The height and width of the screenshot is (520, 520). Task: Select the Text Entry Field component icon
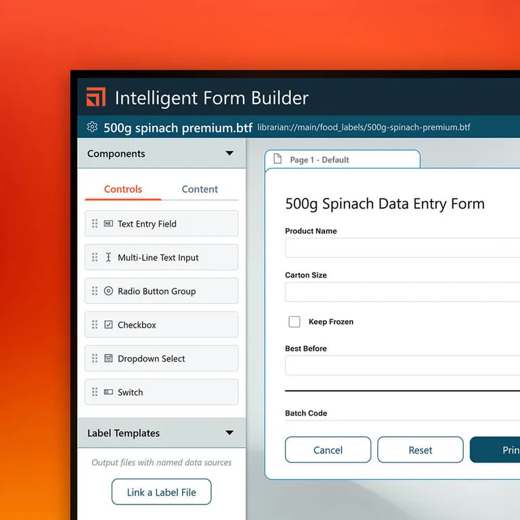[108, 223]
